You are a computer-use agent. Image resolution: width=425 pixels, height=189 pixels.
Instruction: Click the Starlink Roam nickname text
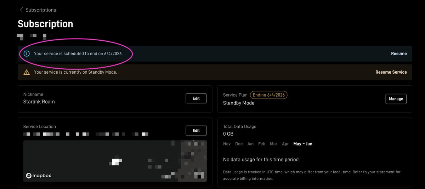[x=39, y=102]
